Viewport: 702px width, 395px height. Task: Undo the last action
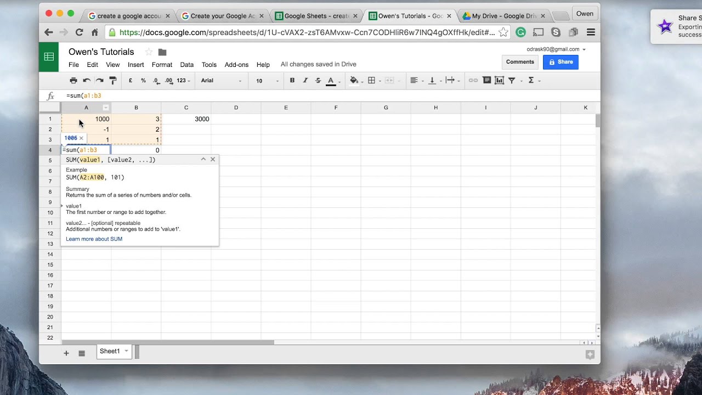[87, 81]
